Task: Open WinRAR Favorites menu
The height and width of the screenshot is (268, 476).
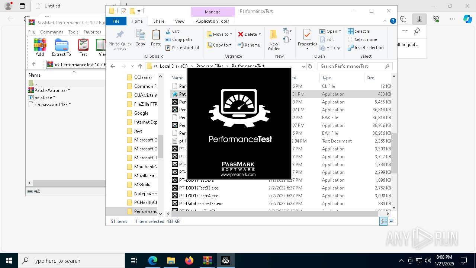Action: coord(92,32)
